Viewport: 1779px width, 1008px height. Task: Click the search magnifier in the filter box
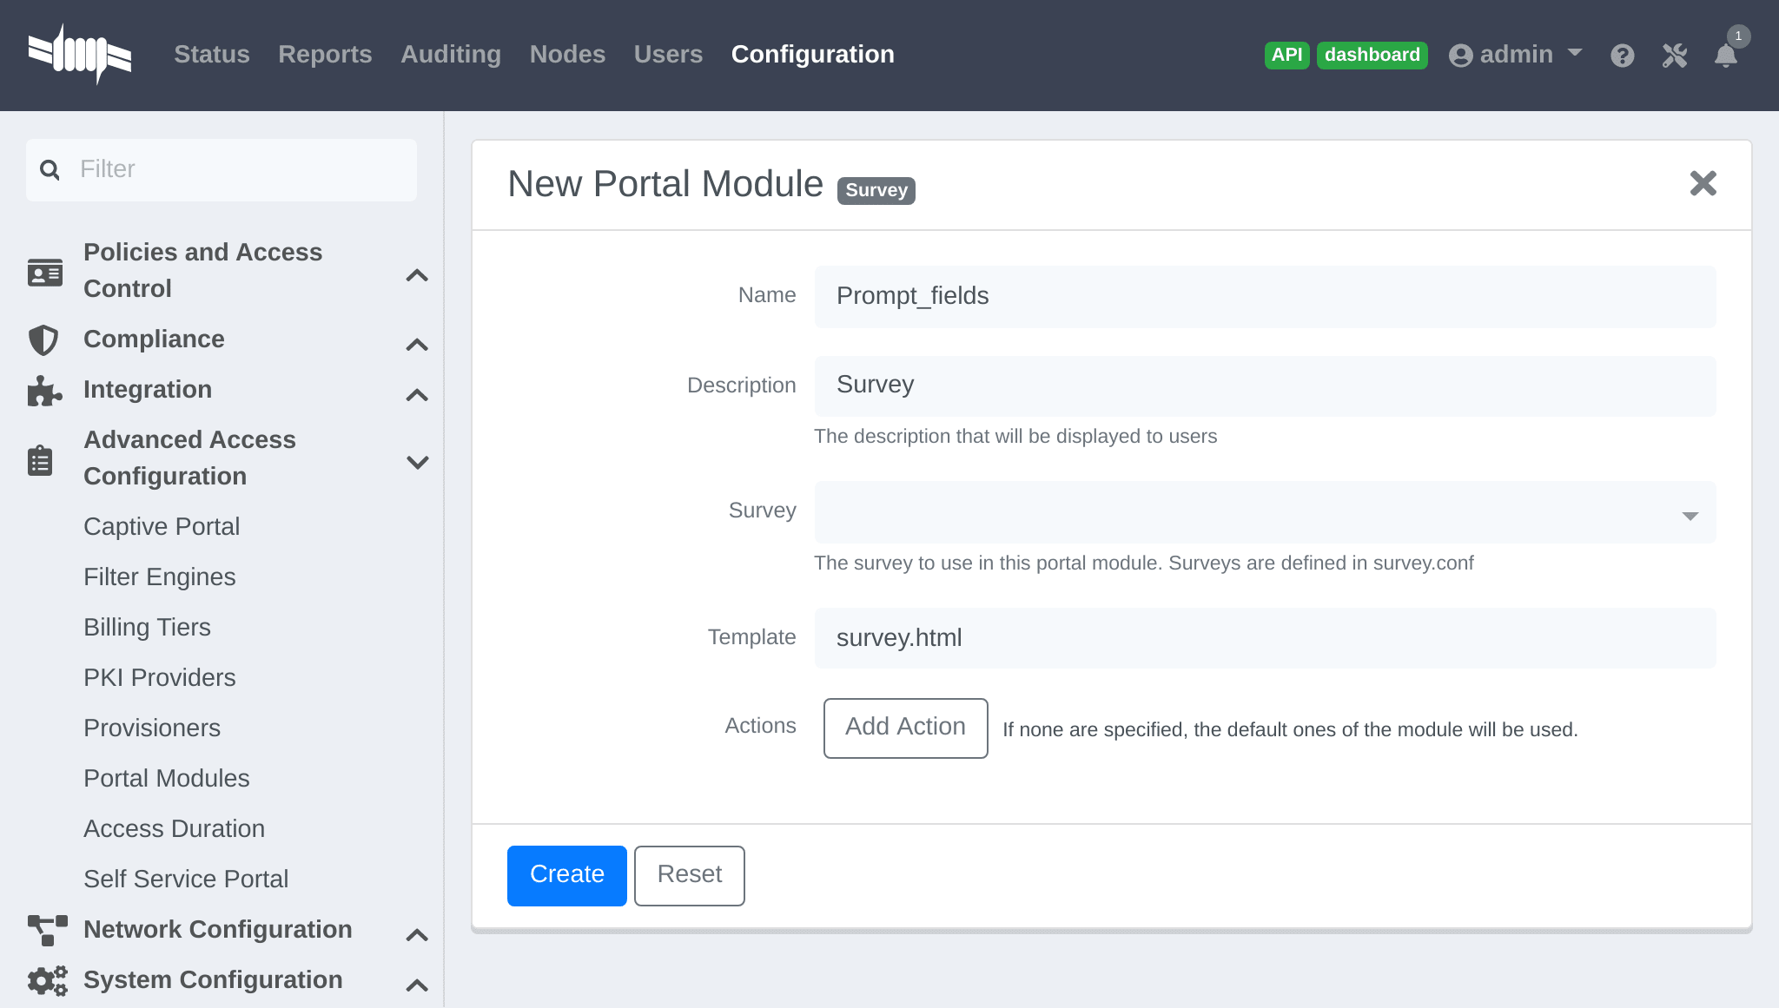(50, 169)
